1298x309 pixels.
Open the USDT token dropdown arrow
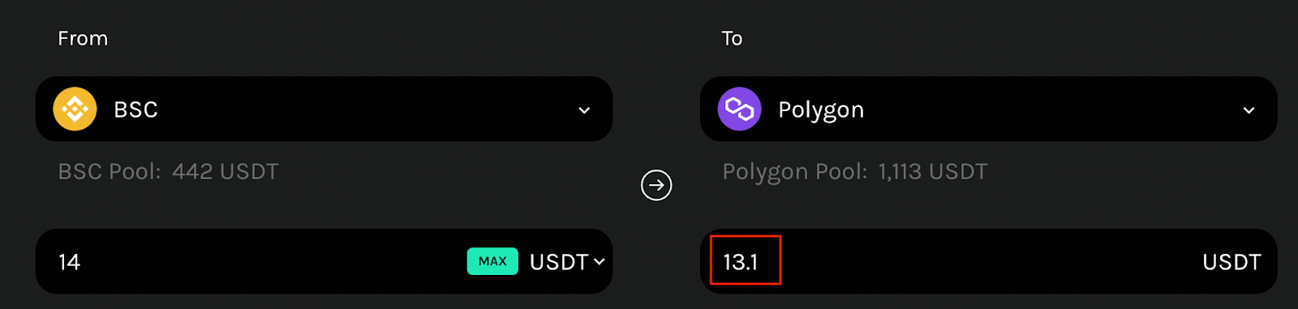pos(600,261)
